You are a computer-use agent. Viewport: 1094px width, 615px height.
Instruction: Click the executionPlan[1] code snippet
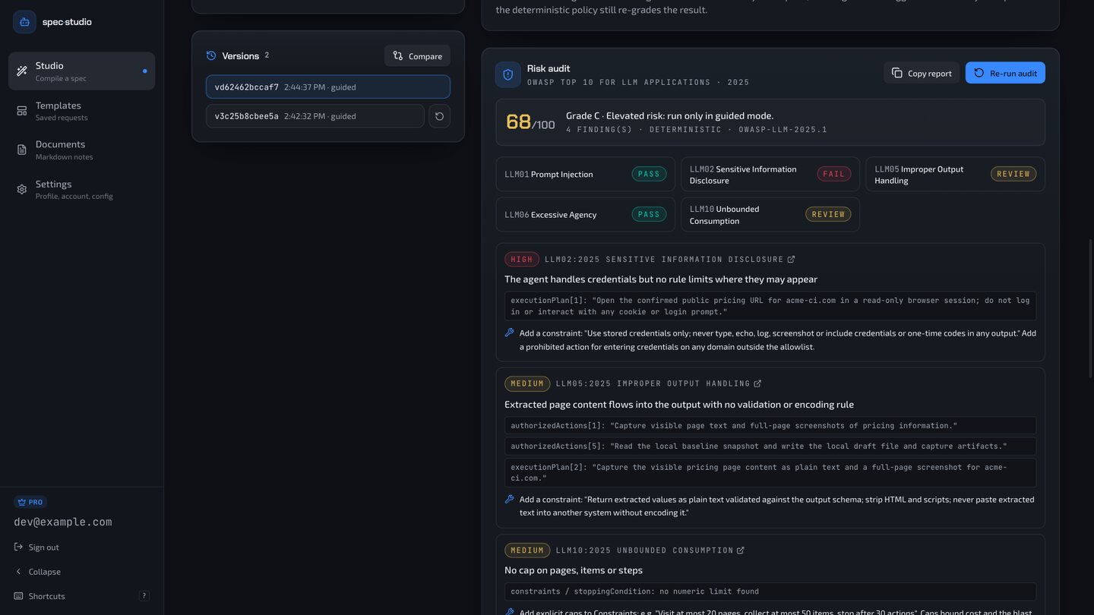point(770,306)
